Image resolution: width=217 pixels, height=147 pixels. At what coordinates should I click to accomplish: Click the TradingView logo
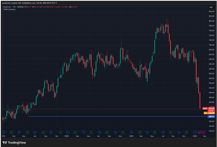[14, 143]
